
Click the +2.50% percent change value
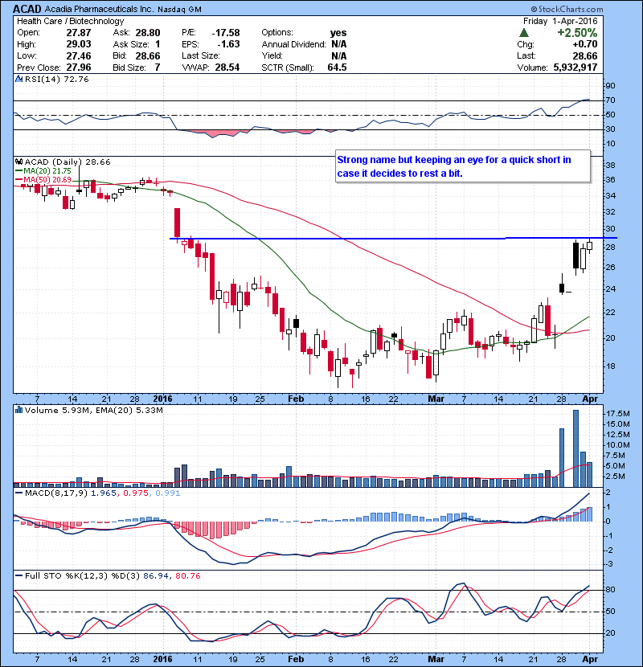click(x=577, y=33)
